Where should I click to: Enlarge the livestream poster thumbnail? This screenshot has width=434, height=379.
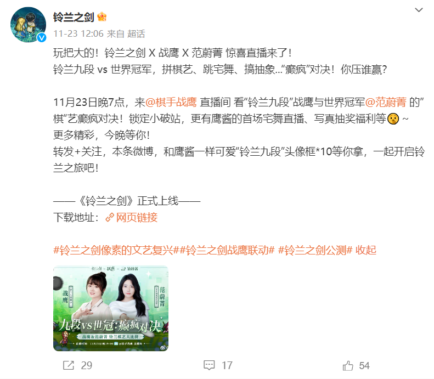(x=111, y=308)
